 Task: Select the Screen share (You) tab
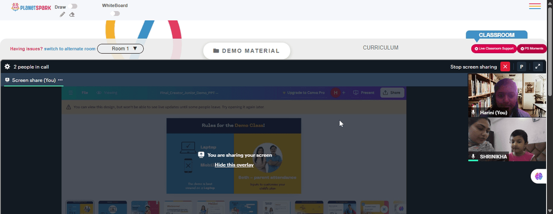click(x=34, y=80)
